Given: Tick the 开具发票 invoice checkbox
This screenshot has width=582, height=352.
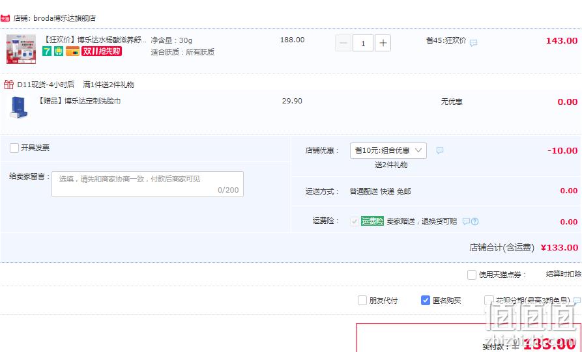Looking at the screenshot, I should coord(14,148).
